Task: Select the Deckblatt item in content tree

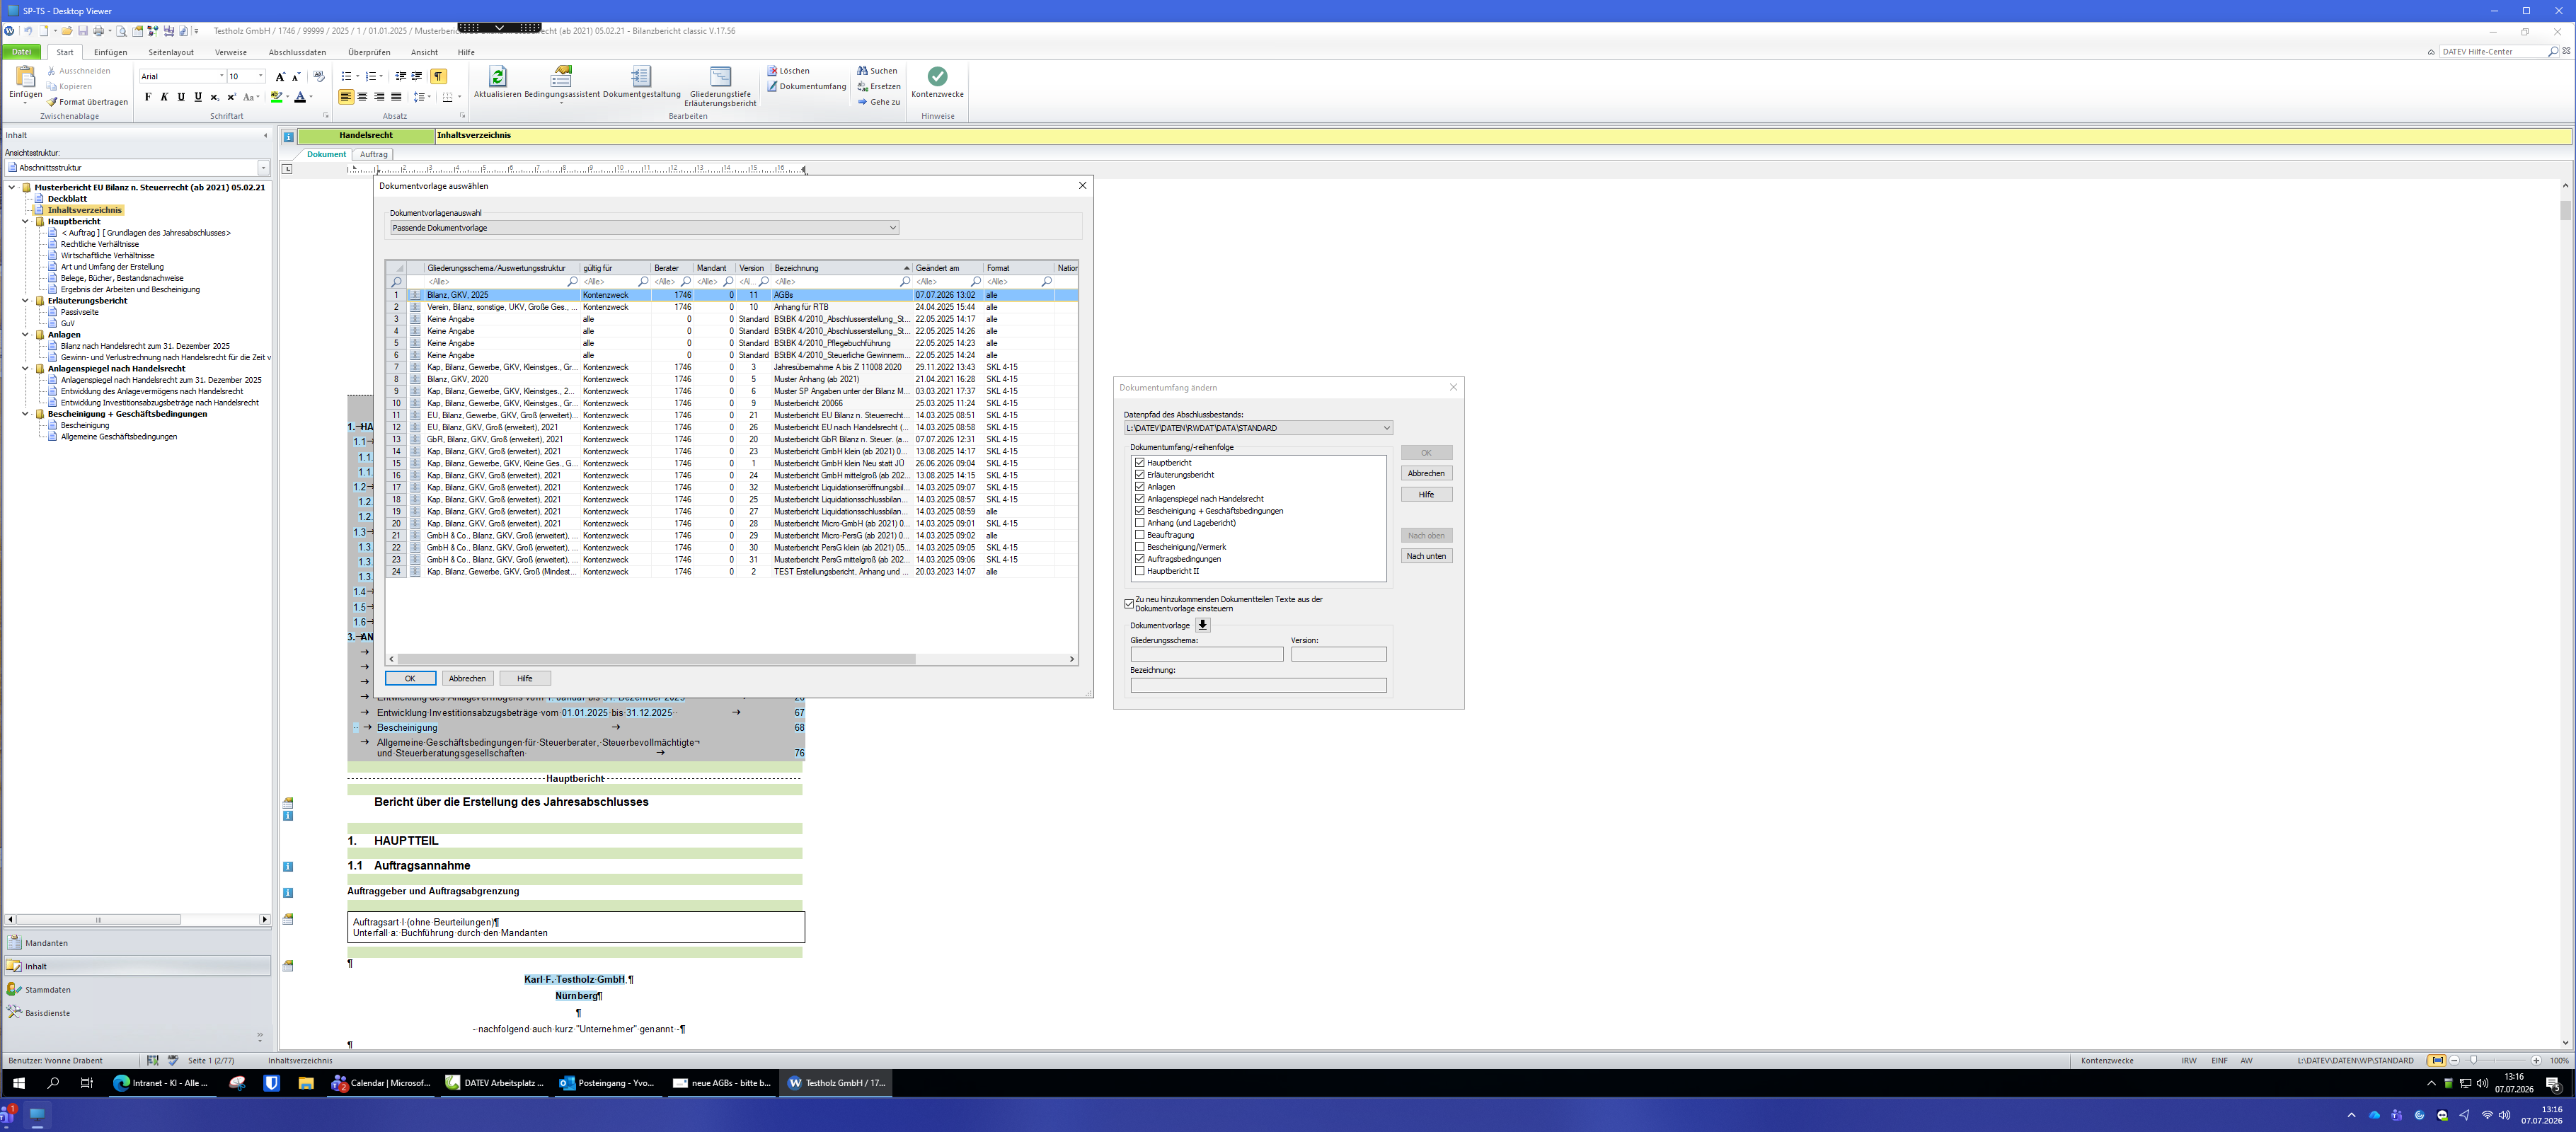Action: [67, 199]
